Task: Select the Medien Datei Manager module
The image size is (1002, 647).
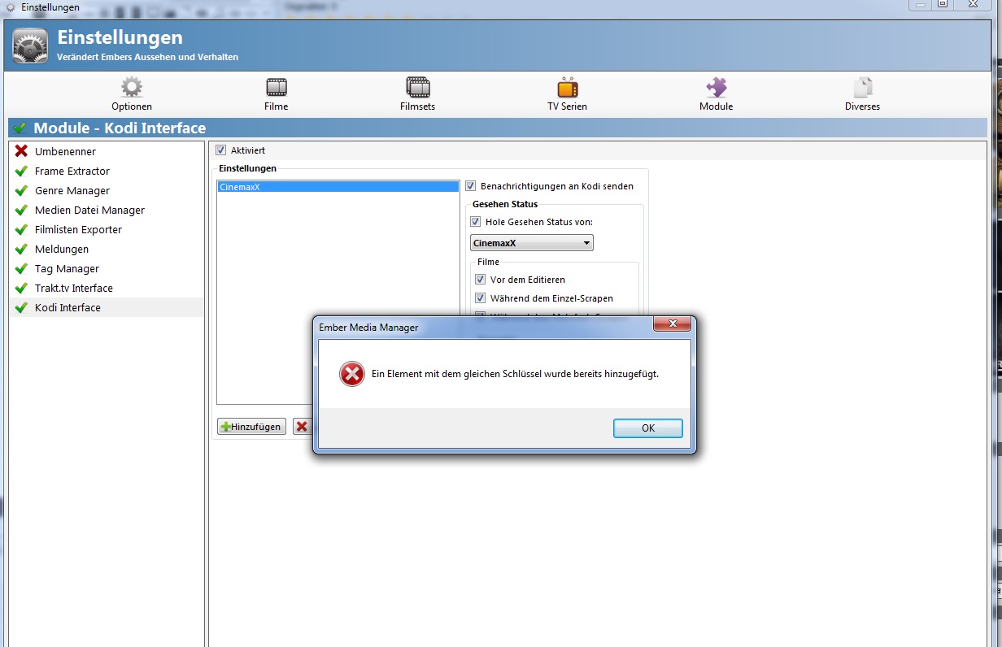Action: coord(107,210)
